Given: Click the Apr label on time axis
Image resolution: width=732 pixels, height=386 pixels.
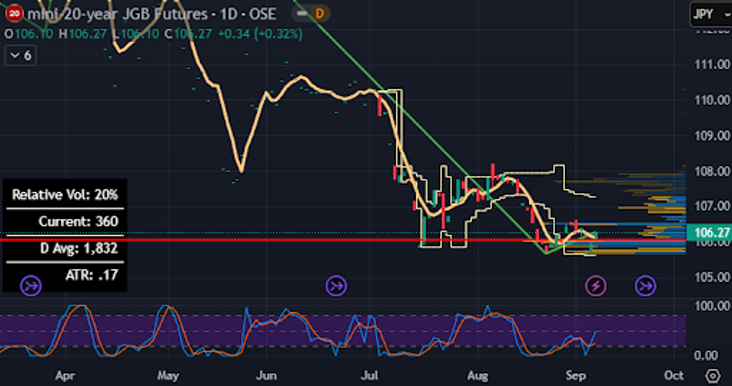Looking at the screenshot, I should pyautogui.click(x=66, y=375).
